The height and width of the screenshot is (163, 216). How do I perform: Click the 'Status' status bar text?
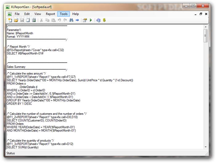10,153
